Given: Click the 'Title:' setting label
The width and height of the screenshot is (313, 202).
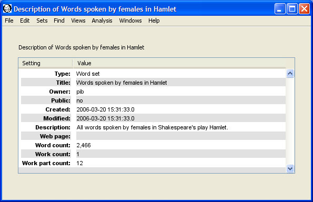Looking at the screenshot, I should (63, 83).
